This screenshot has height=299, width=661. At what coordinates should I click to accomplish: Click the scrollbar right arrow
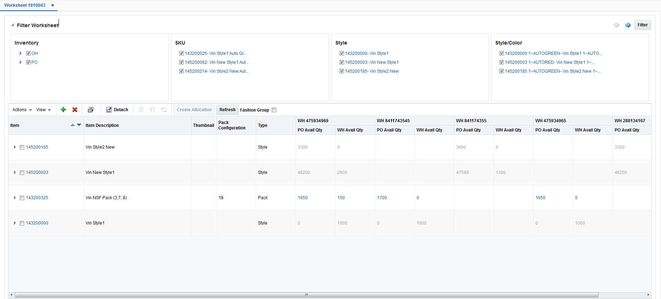coord(648,295)
